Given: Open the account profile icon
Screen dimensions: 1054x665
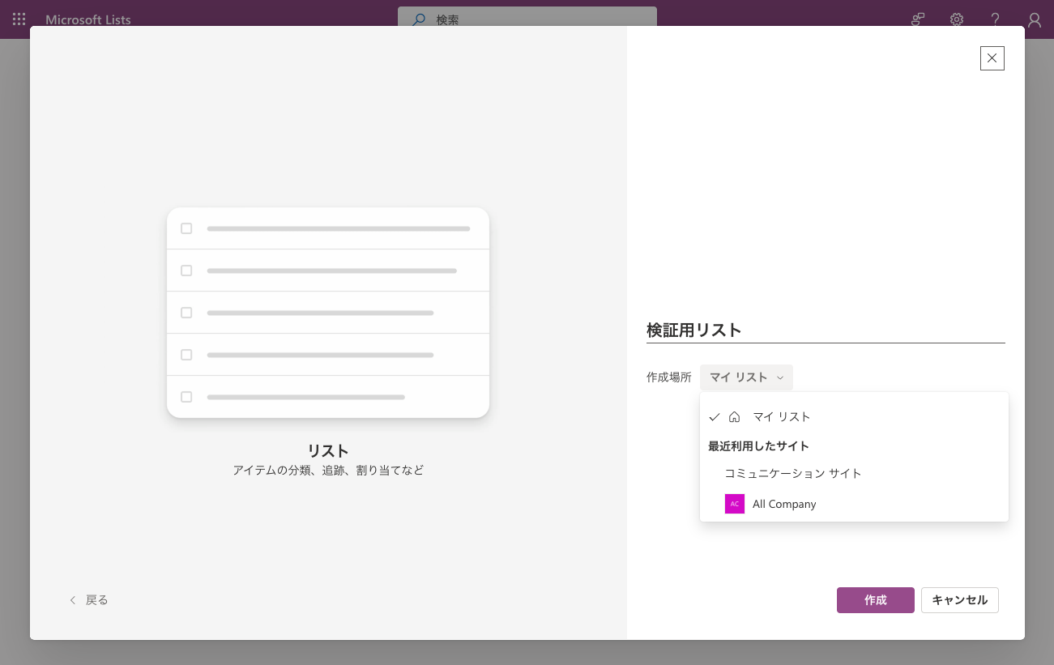Looking at the screenshot, I should (x=1035, y=19).
